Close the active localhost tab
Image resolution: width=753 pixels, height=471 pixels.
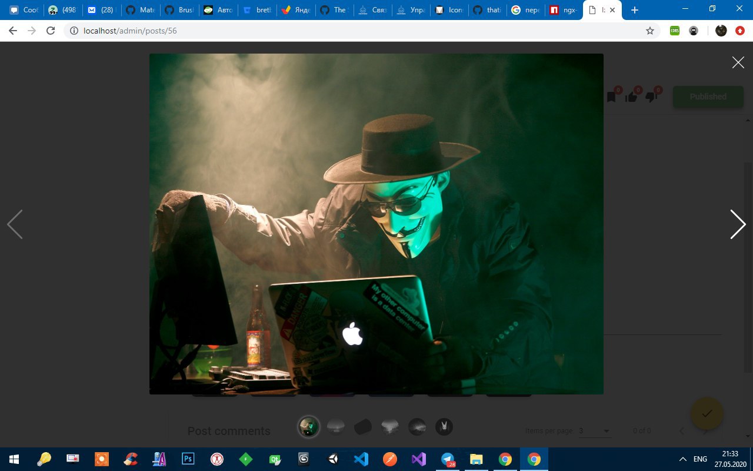(x=612, y=10)
